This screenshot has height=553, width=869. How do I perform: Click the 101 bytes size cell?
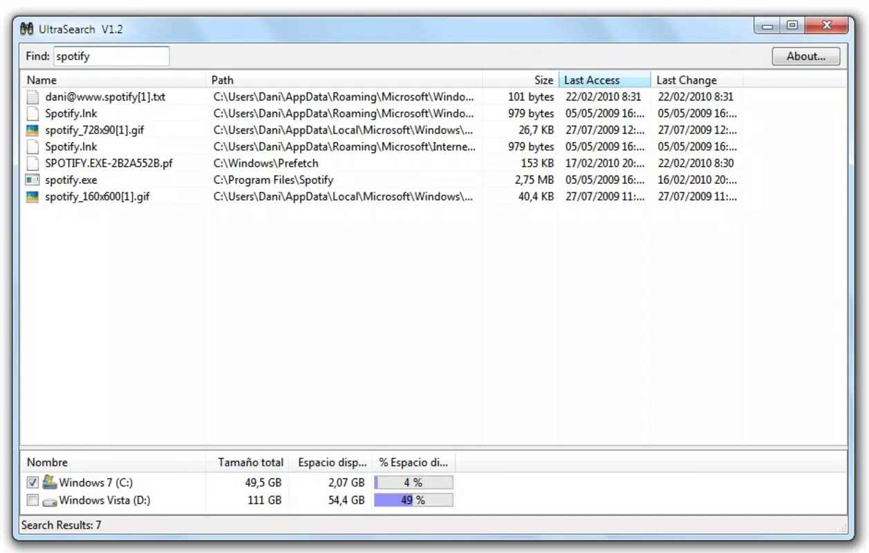tap(531, 97)
